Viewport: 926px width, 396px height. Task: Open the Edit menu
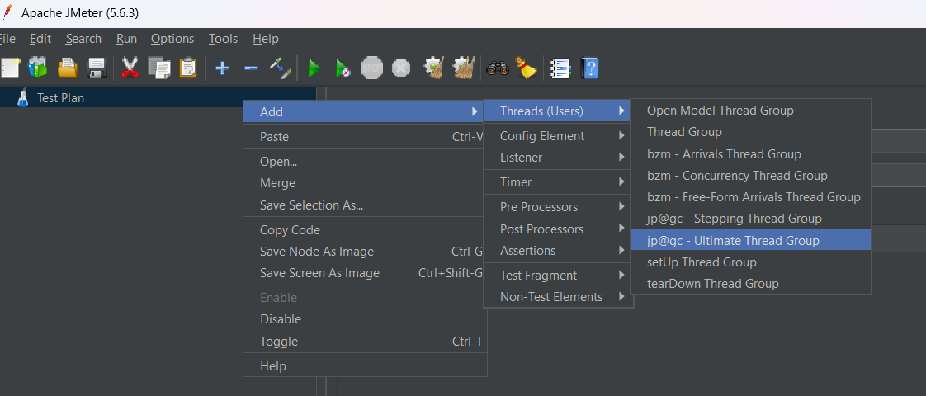point(40,38)
